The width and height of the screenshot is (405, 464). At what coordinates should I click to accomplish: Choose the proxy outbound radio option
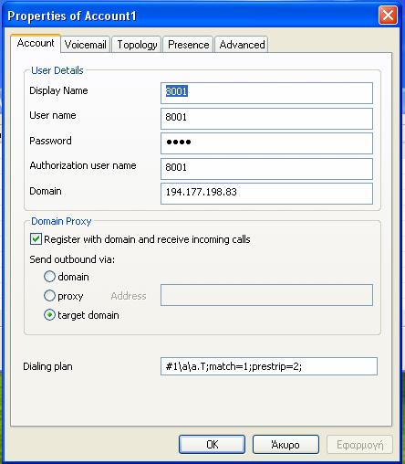(49, 296)
